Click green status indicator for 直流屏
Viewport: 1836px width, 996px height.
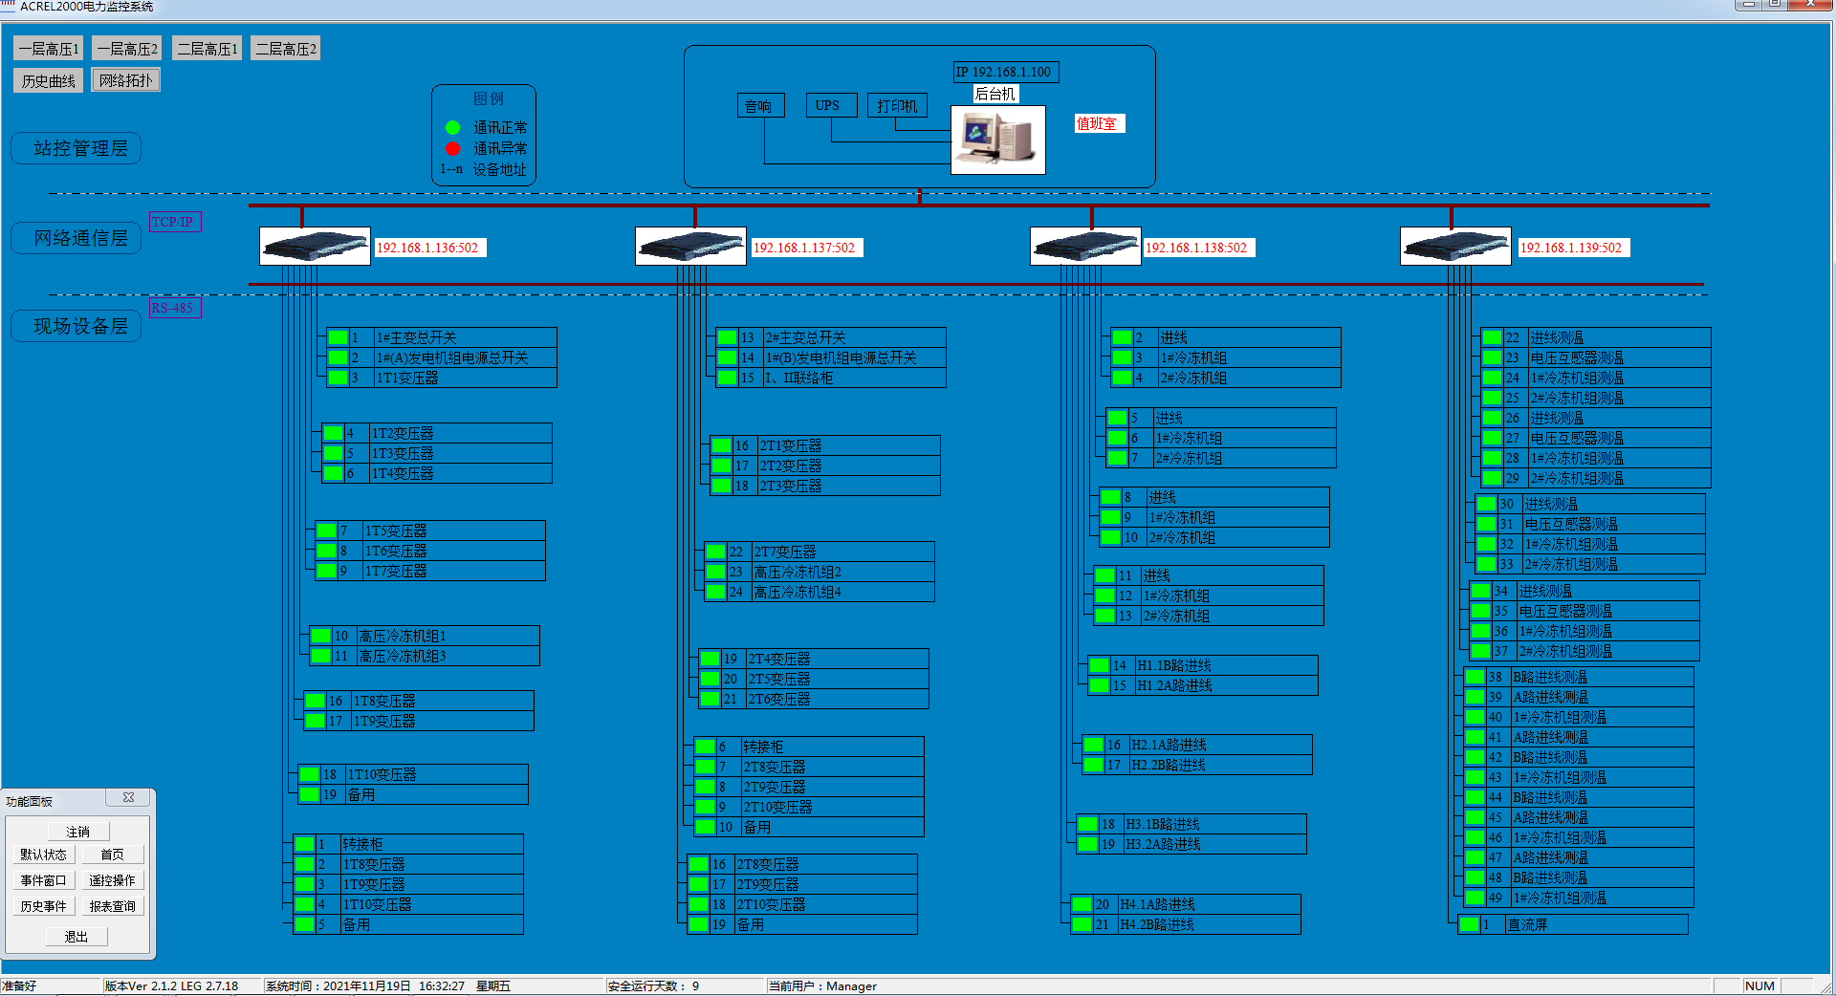[1469, 924]
